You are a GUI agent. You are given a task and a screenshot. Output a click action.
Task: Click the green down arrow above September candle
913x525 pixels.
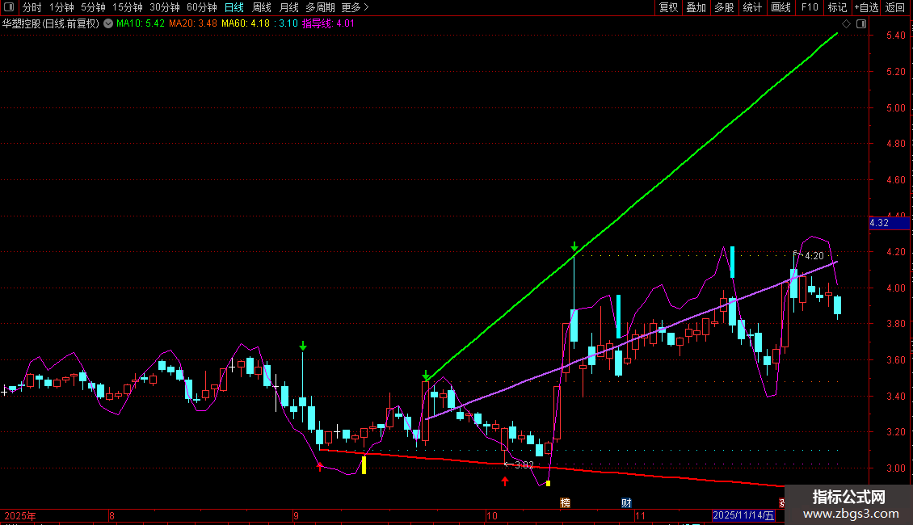303,346
